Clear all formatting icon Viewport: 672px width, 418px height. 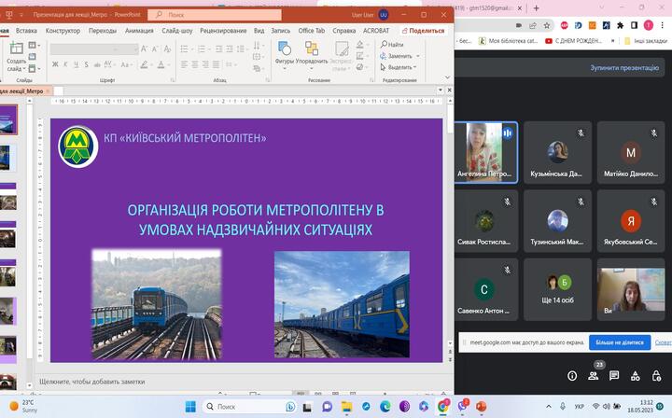(x=168, y=49)
